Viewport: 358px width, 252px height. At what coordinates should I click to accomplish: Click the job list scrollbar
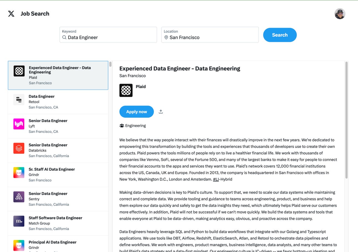(110, 64)
